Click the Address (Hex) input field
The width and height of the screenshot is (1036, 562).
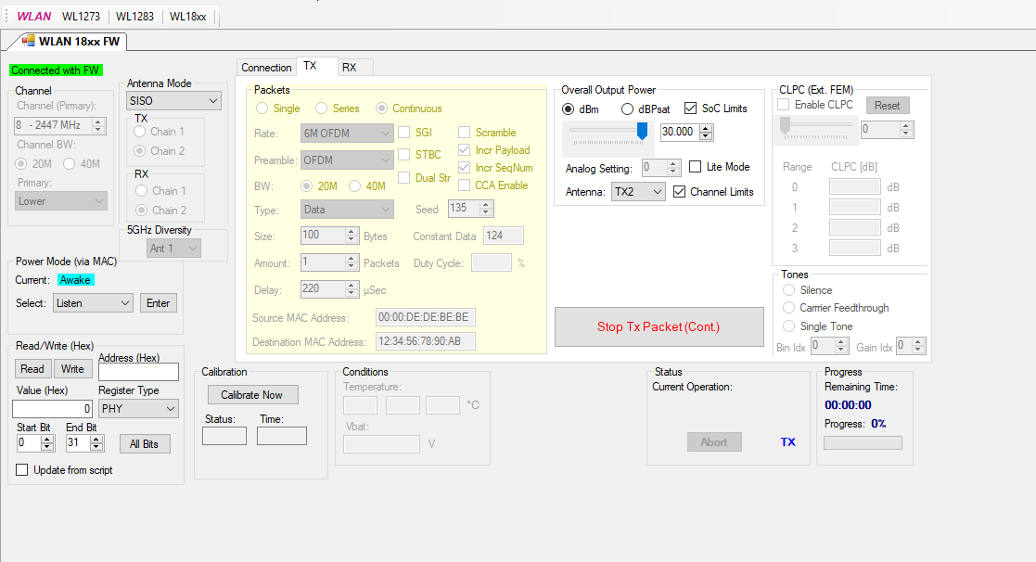click(138, 373)
